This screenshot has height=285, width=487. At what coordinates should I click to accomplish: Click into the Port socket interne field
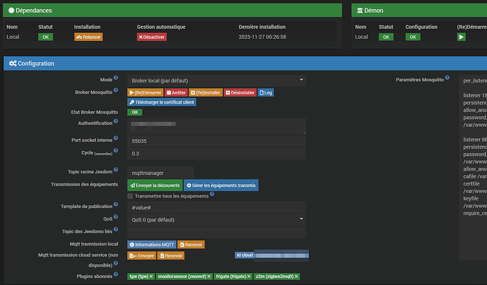point(216,141)
